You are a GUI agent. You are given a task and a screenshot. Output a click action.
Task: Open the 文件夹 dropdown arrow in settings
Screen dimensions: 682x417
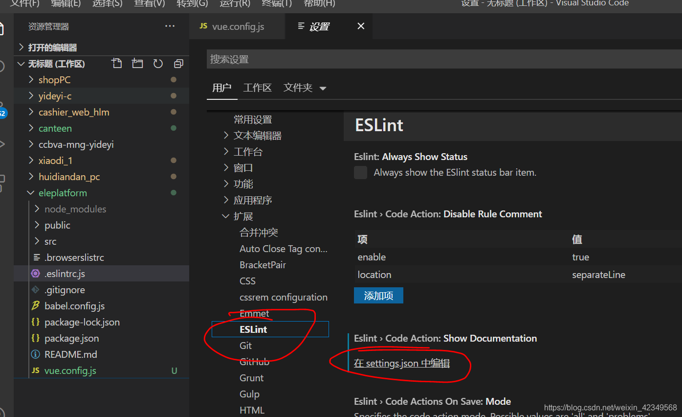click(x=323, y=89)
